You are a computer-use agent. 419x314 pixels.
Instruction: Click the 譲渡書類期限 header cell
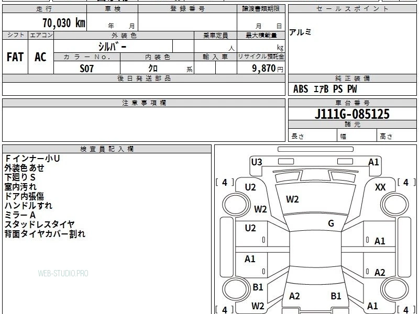261,8
